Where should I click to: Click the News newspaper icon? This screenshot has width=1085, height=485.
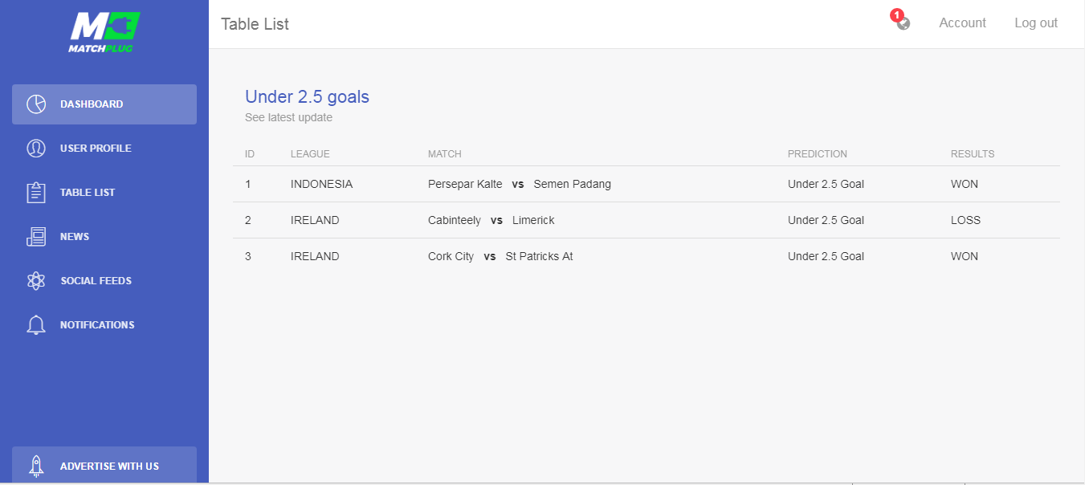coord(36,237)
